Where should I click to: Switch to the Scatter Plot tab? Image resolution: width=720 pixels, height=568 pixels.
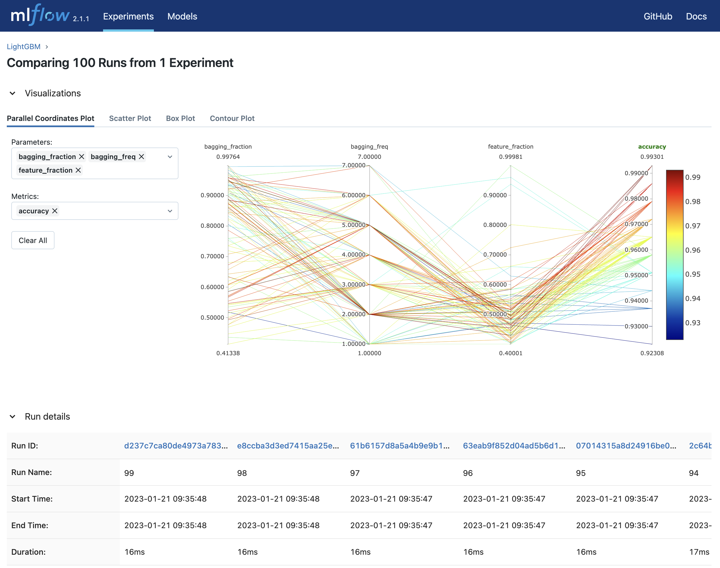pos(130,119)
